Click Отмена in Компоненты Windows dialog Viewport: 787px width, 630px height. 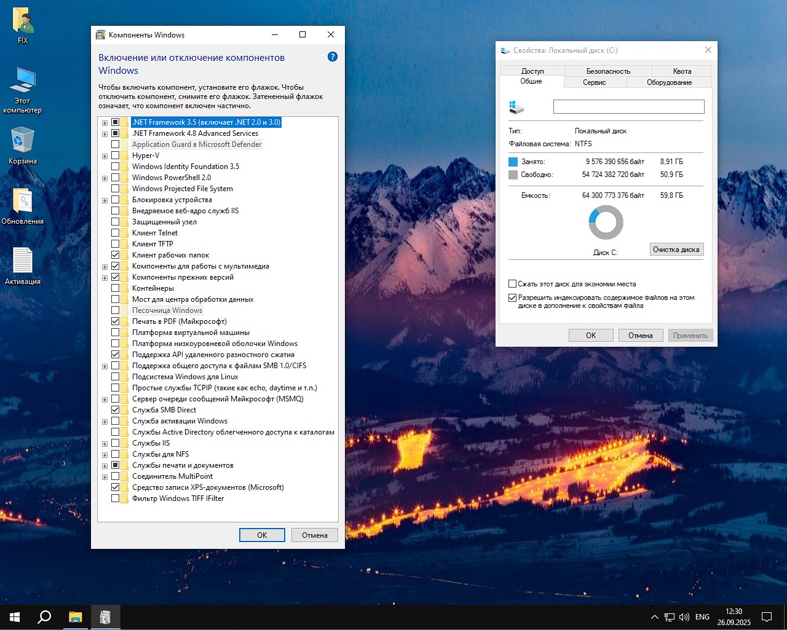coord(315,535)
